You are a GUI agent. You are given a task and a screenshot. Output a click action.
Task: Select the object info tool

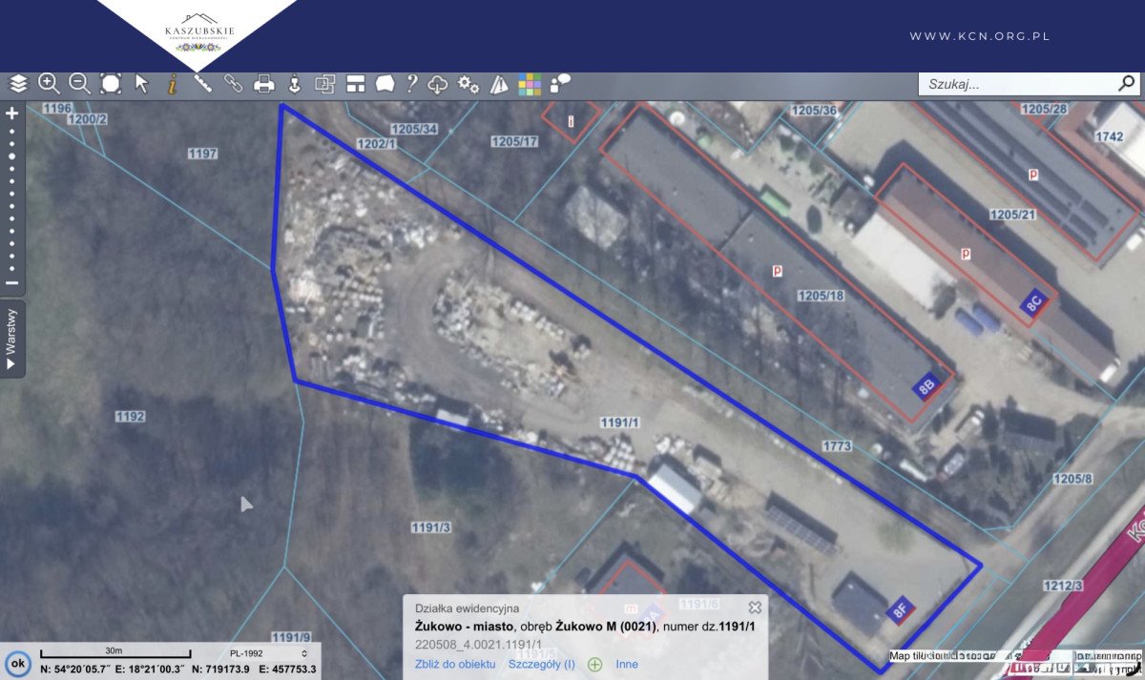click(172, 84)
